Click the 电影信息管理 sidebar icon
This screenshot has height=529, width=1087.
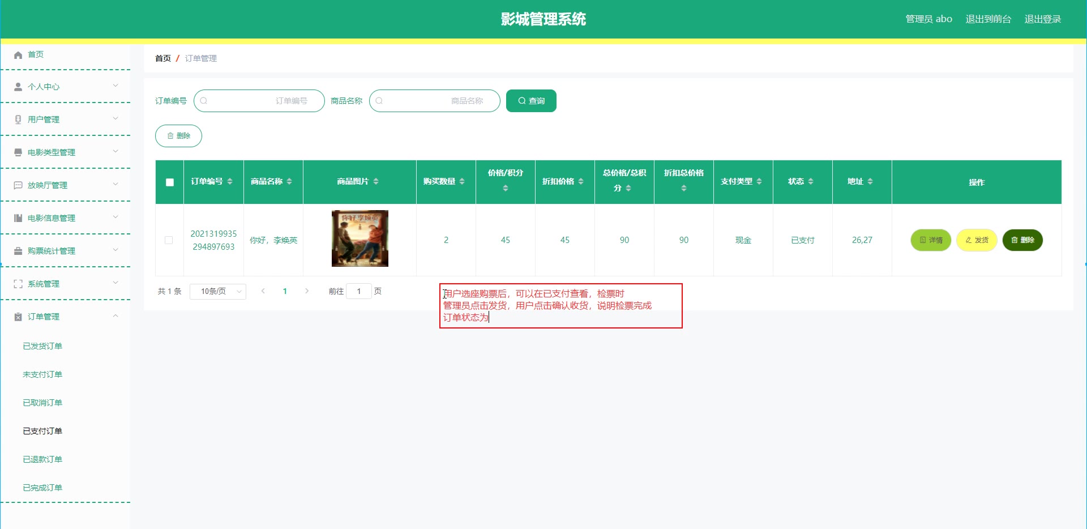18,218
